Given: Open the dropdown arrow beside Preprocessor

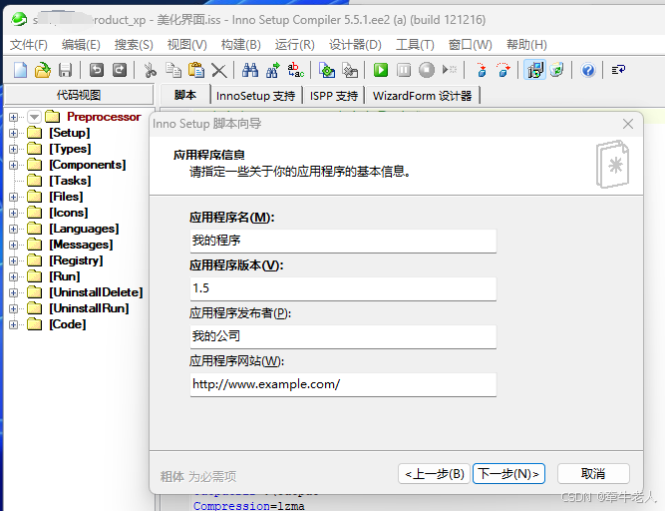Looking at the screenshot, I should 34,117.
